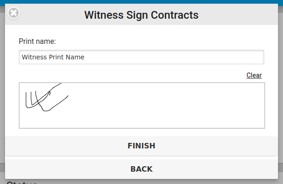The width and height of the screenshot is (283, 184).
Task: Click the partially hidden Status text
Action: tap(21, 182)
